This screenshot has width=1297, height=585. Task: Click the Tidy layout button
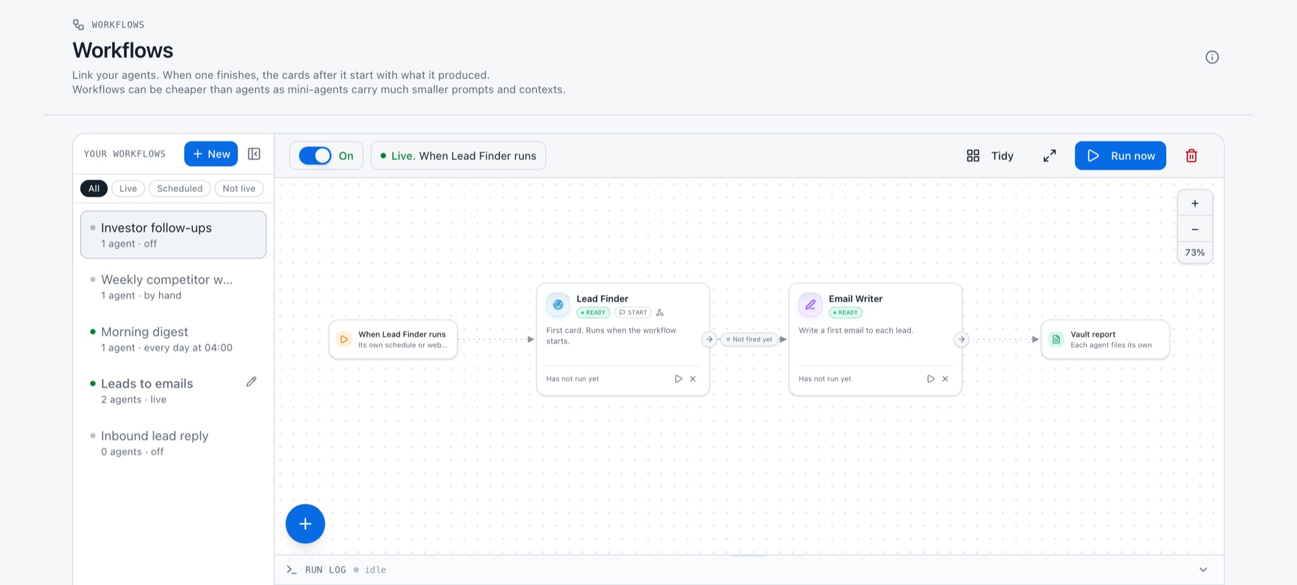990,156
